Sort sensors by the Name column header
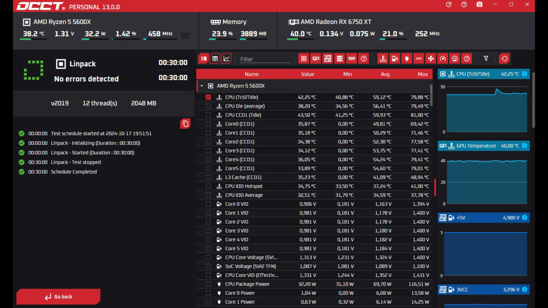The image size is (548, 308). [251, 74]
